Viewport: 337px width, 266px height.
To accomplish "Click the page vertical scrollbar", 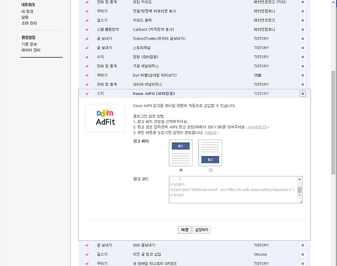I will (x=333, y=122).
